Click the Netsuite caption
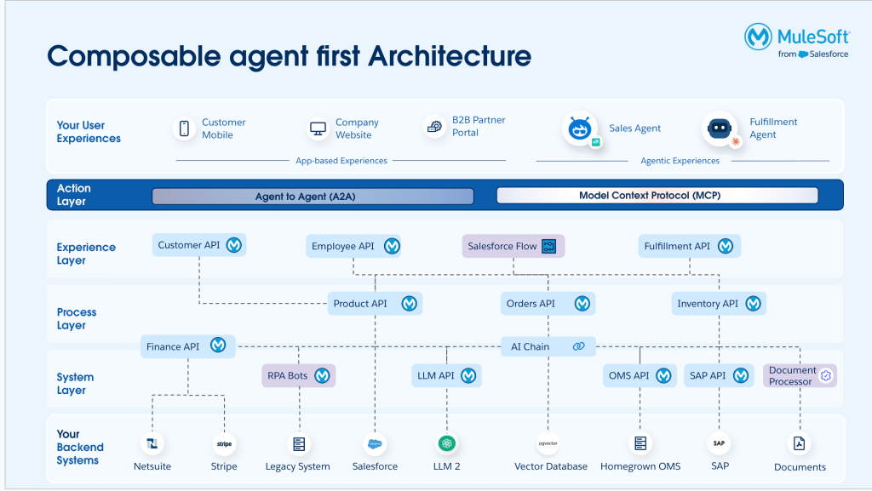 pyautogui.click(x=152, y=466)
